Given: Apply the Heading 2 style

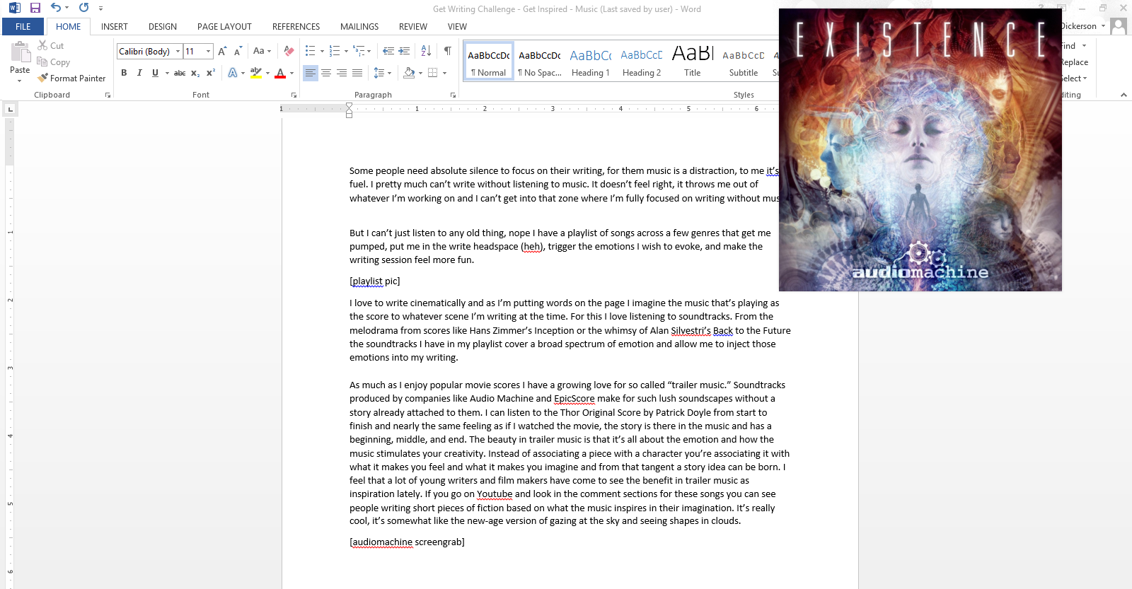Looking at the screenshot, I should click(642, 62).
